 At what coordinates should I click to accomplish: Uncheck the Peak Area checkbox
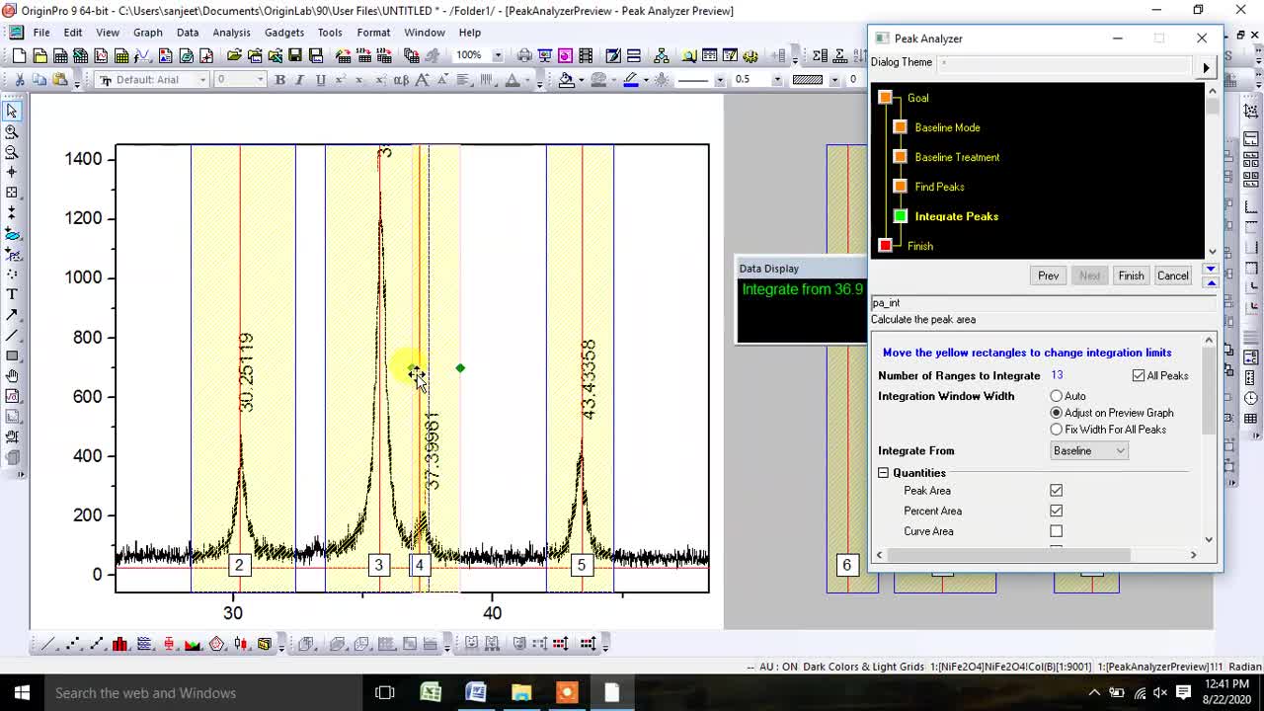tap(1056, 491)
